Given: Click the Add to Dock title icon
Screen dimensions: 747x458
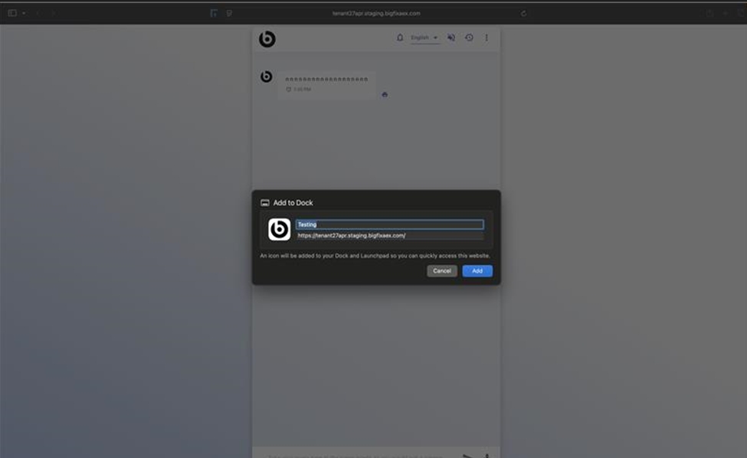Looking at the screenshot, I should pos(265,203).
